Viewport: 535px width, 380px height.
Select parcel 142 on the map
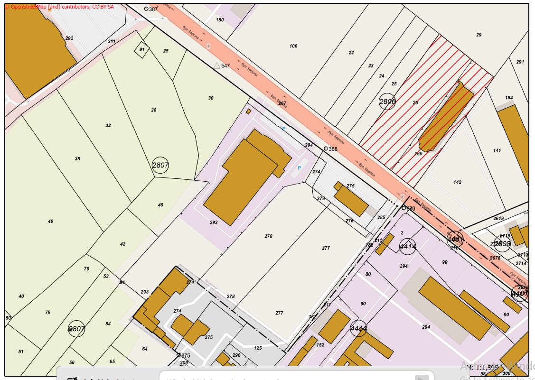[457, 183]
